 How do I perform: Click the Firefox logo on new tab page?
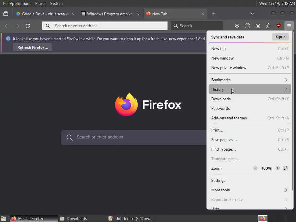pyautogui.click(x=126, y=104)
